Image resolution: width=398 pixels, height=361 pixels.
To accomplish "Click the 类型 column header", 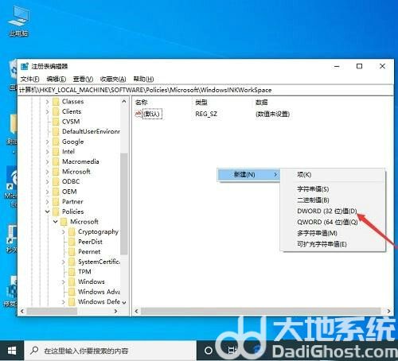I will (x=201, y=102).
